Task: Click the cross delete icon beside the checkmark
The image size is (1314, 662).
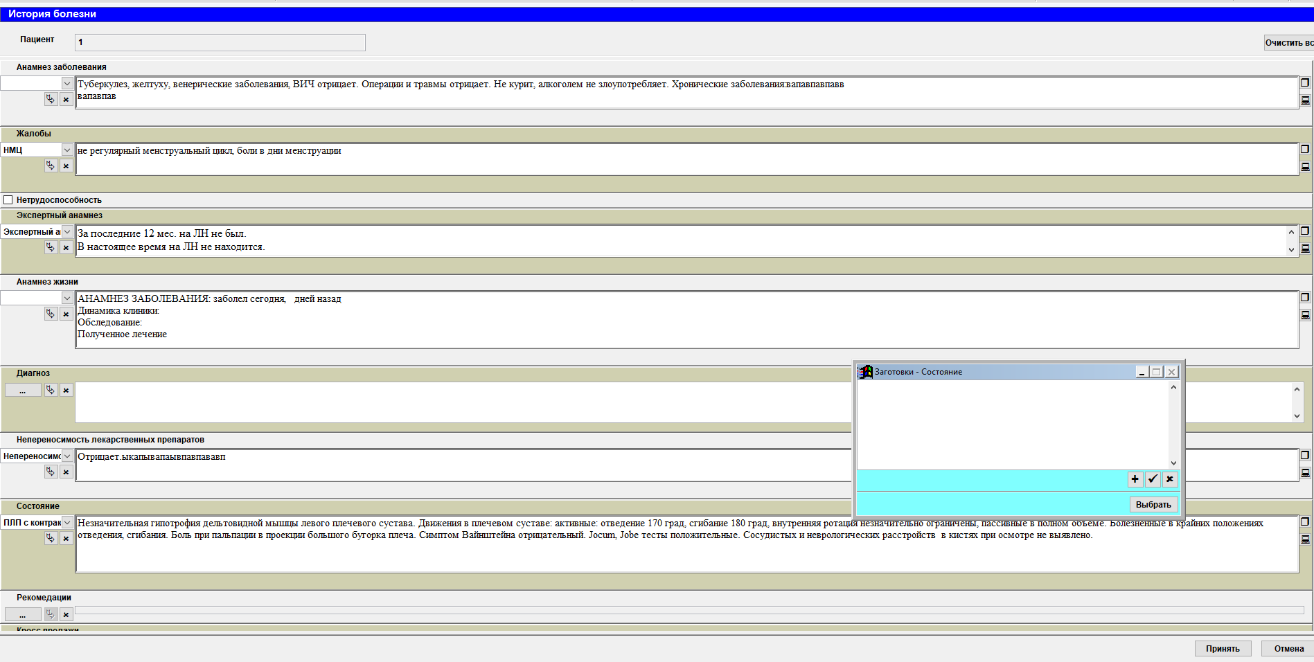Action: click(x=1170, y=479)
